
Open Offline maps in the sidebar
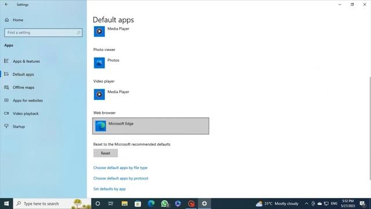pyautogui.click(x=23, y=88)
